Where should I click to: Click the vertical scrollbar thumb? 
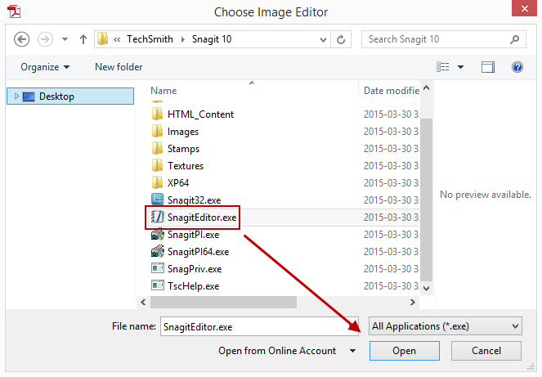point(426,200)
